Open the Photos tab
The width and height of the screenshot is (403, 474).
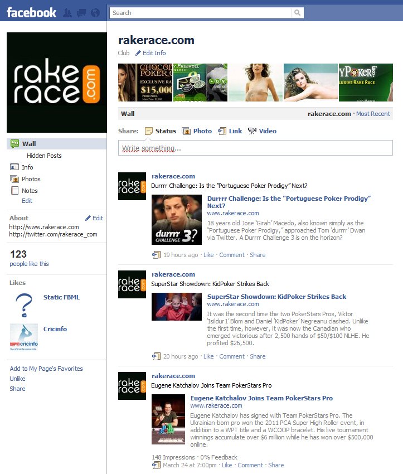31,179
